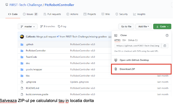Toggle the green Code dropdown button
The height and width of the screenshot is (104, 173).
click(x=162, y=27)
